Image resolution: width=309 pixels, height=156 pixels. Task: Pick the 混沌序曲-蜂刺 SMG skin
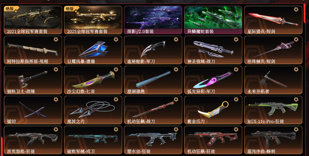(273, 140)
